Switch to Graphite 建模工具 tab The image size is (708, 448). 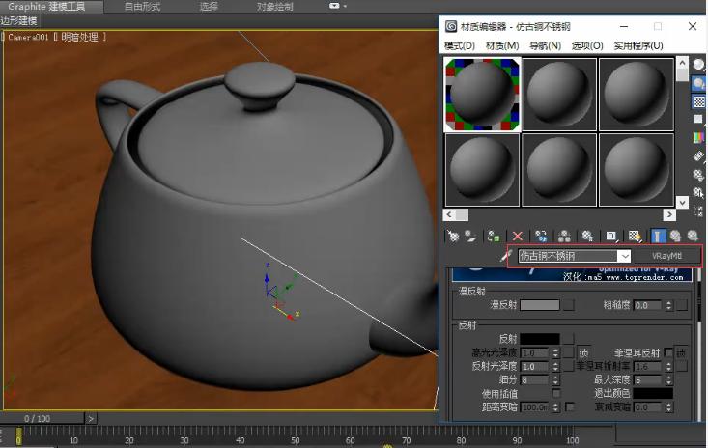pos(46,7)
